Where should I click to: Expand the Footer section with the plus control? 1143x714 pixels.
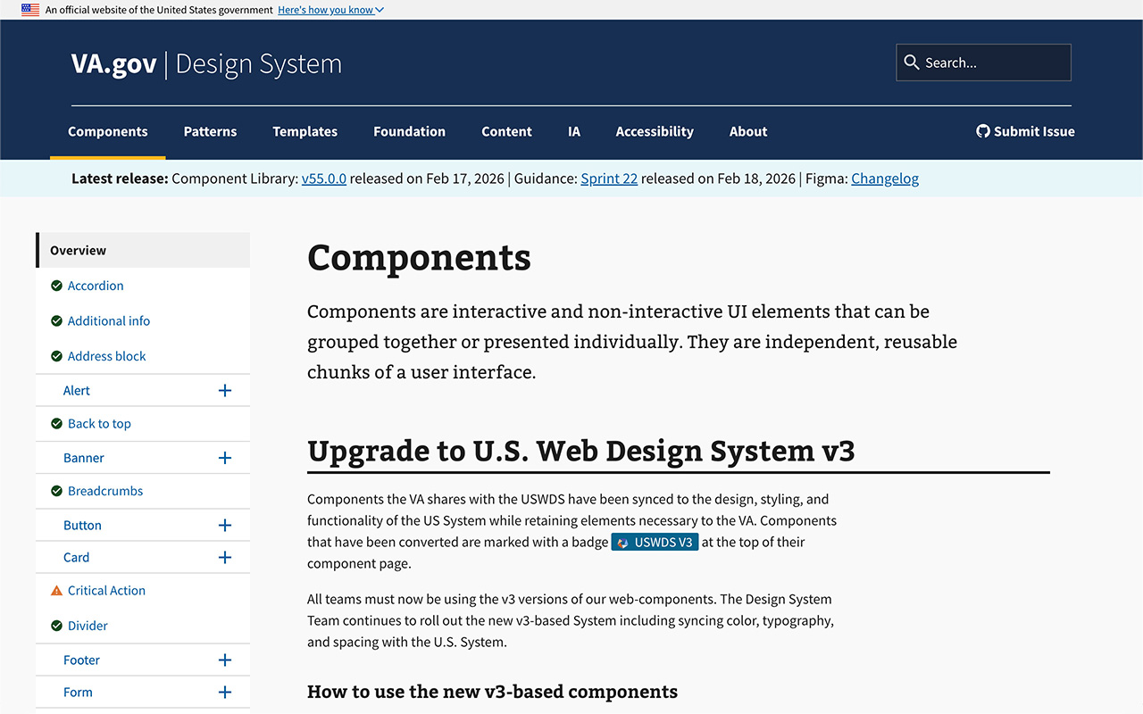click(x=225, y=660)
